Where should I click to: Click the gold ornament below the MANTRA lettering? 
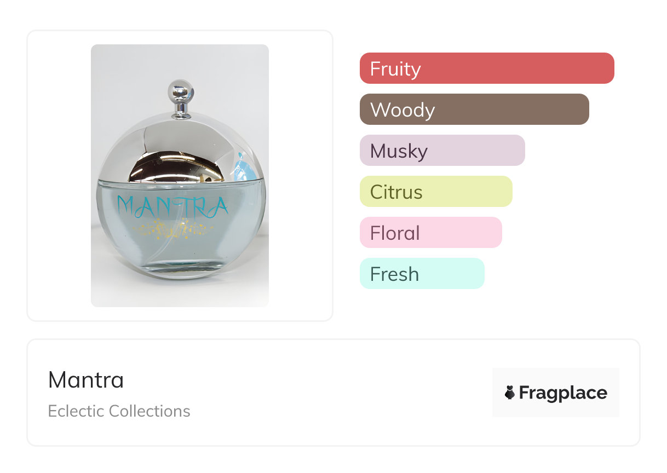click(173, 227)
